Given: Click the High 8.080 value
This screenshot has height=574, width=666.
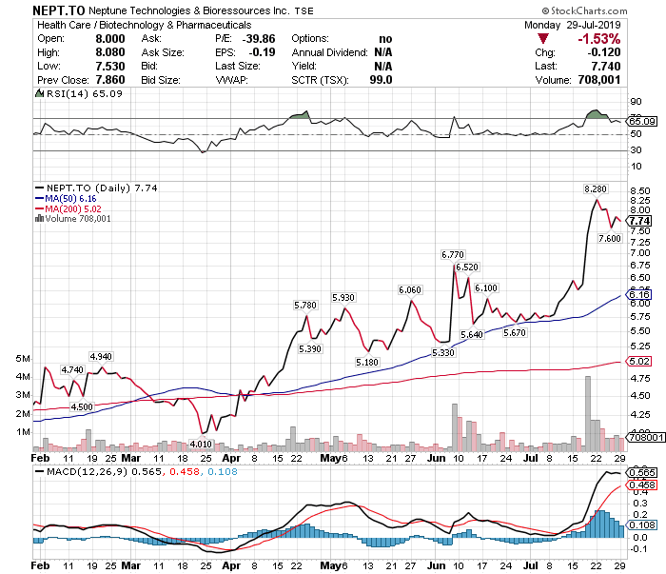Looking at the screenshot, I should [110, 52].
